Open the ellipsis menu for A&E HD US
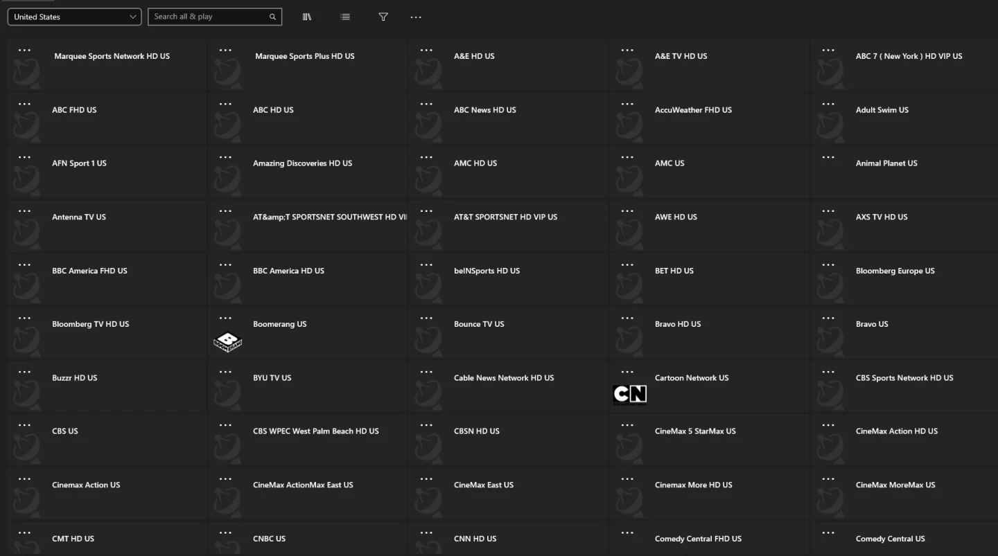This screenshot has width=998, height=556. pos(426,50)
